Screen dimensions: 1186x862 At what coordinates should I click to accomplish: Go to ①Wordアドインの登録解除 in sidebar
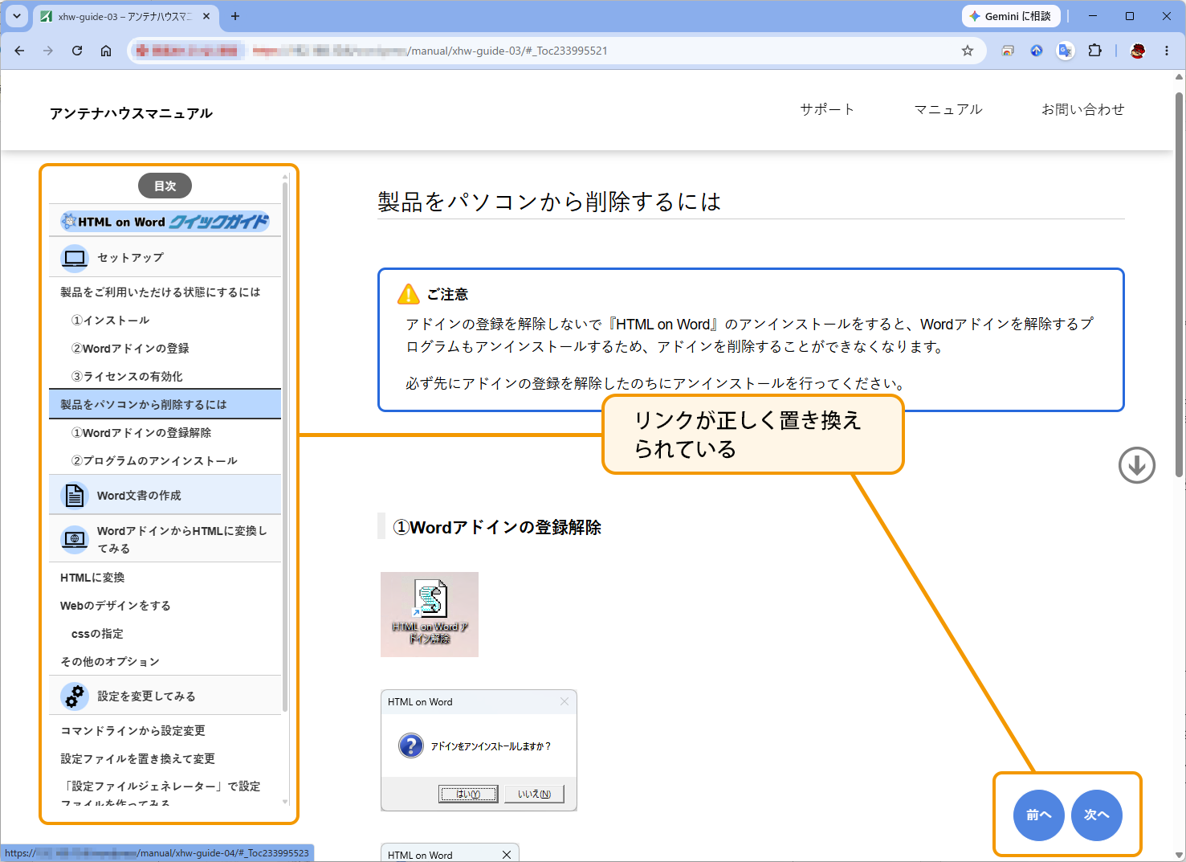pyautogui.click(x=141, y=433)
